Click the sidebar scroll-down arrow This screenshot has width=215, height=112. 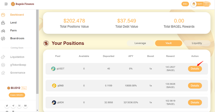(37, 110)
